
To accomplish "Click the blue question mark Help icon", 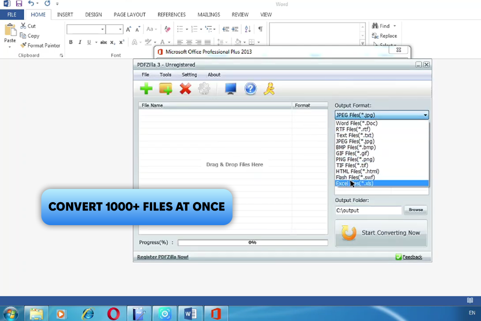I will pyautogui.click(x=250, y=89).
